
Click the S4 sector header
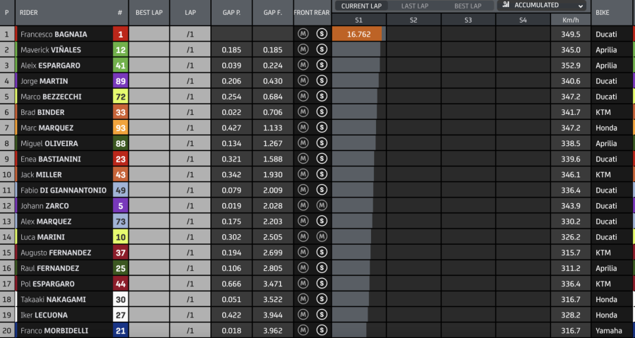[x=523, y=20]
